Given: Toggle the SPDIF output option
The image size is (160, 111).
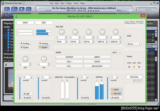Looking at the screenshot, I should [117, 90].
